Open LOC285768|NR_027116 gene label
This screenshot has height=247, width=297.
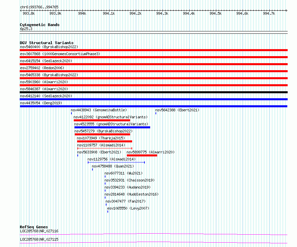39,231
